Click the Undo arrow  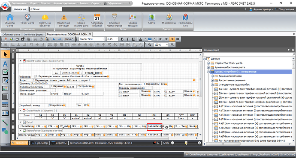(x=54, y=39)
